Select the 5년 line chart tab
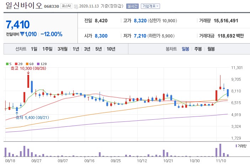The image size is (250, 165). [x=99, y=49]
